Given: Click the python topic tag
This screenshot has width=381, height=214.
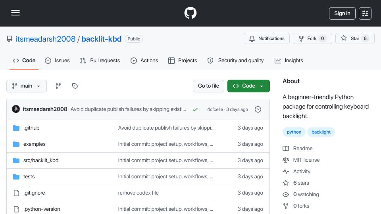Looking at the screenshot, I should pos(294,132).
